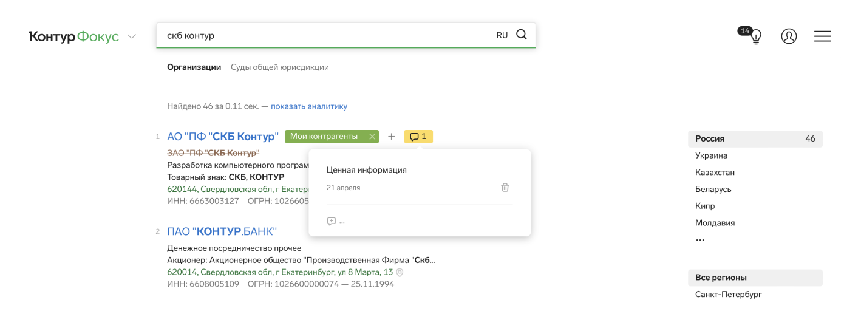Filter by Молдавия country
The image size is (861, 311).
pyautogui.click(x=715, y=223)
